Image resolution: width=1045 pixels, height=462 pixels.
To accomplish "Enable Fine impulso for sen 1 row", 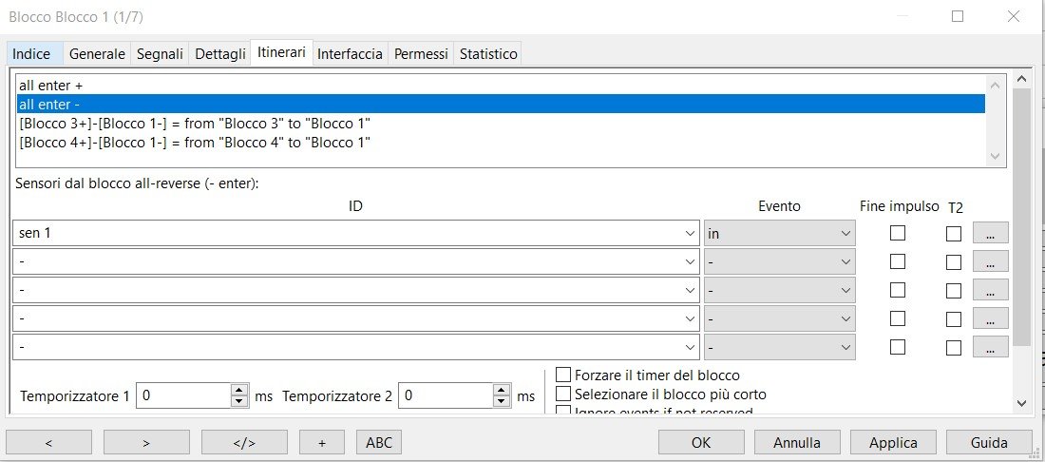I will point(897,233).
